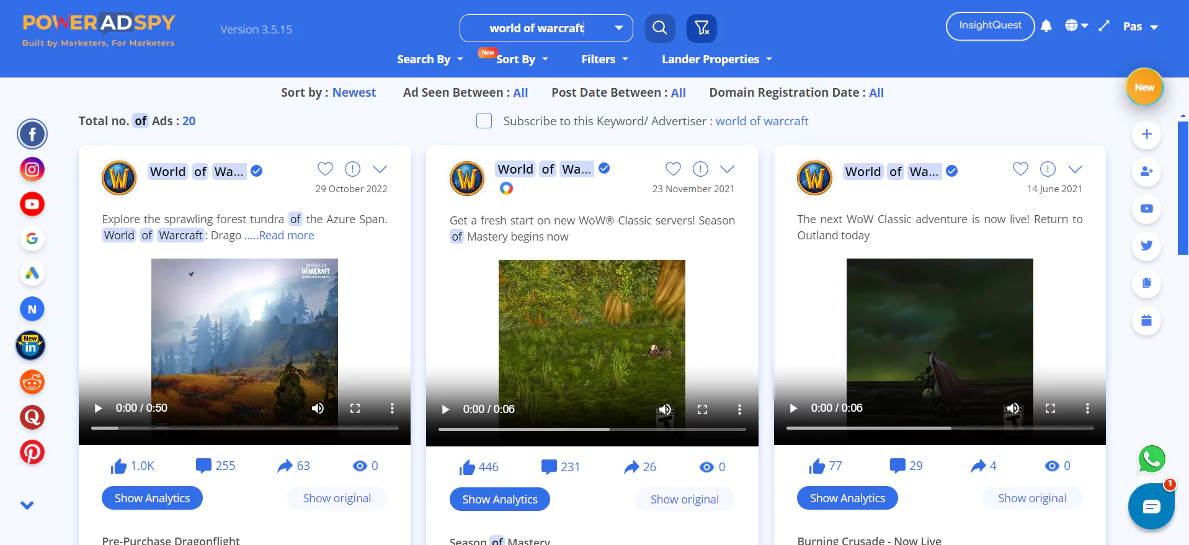This screenshot has width=1189, height=545.
Task: Play the 0:50 Dragonflight video
Action: pos(98,408)
